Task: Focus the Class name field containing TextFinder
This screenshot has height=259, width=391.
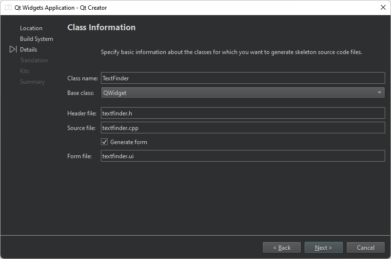Action: pyautogui.click(x=243, y=78)
